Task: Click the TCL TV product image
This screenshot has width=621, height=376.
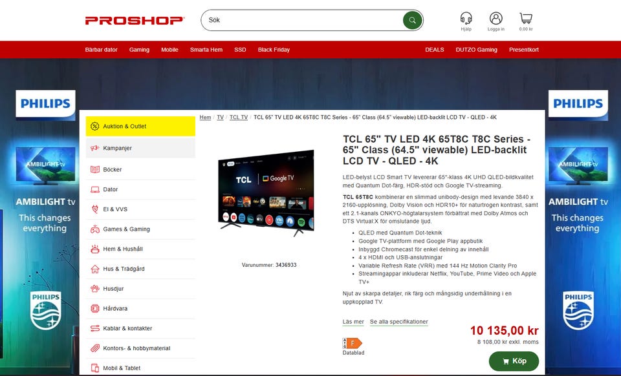Action: click(266, 193)
